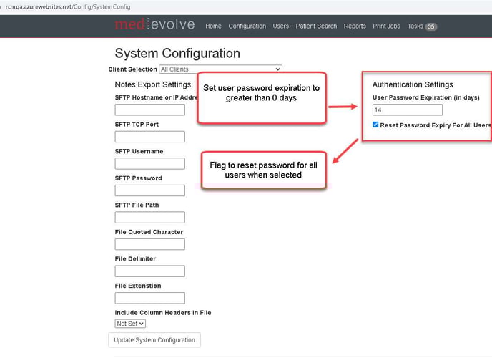Open the Print Jobs page
Screen dimensions: 492x358
tap(387, 26)
